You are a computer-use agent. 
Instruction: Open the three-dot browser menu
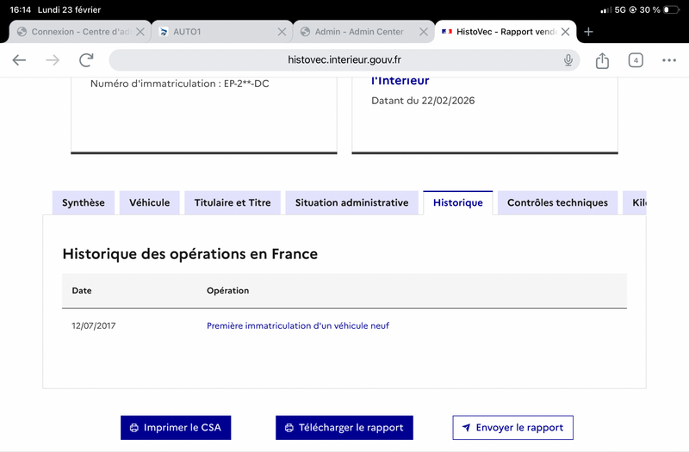click(669, 60)
